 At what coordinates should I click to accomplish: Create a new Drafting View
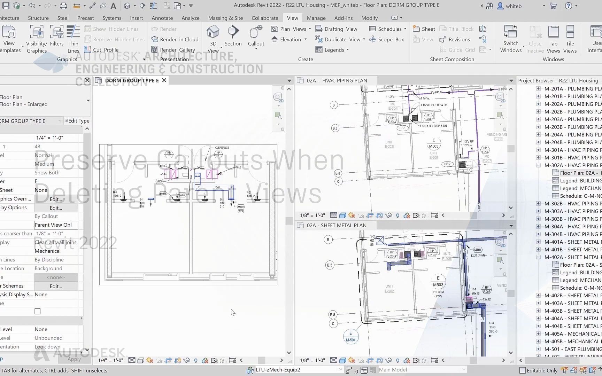tap(337, 29)
